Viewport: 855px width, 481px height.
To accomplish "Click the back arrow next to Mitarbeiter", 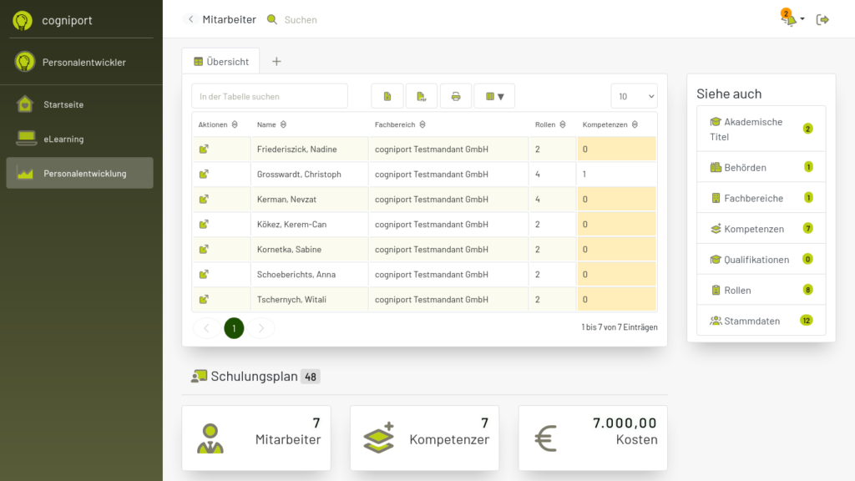I will point(191,19).
